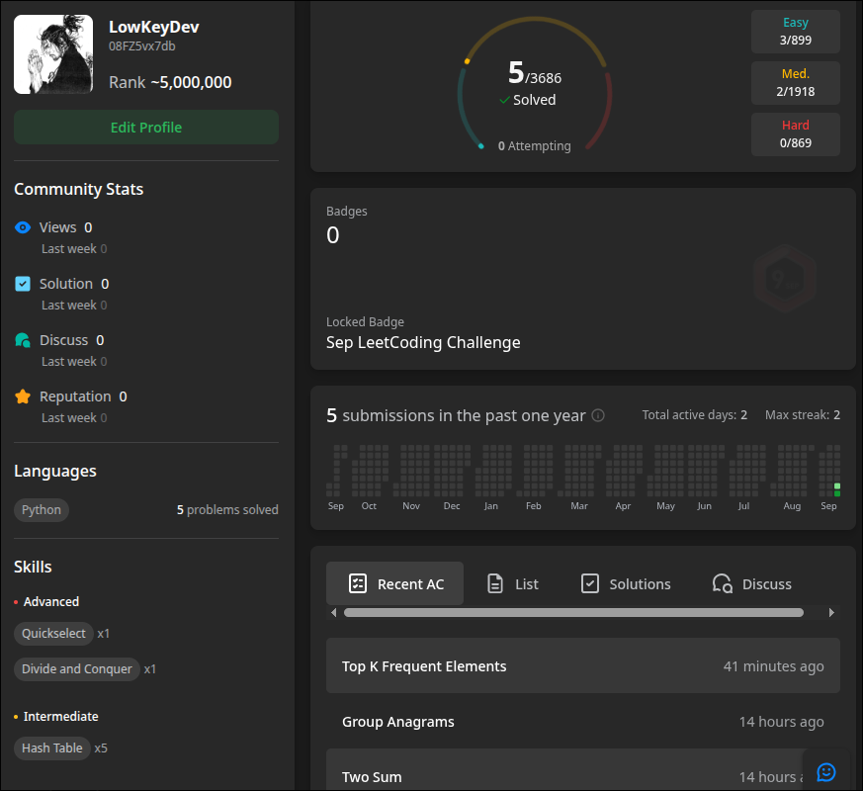
Task: Click the List document icon
Action: (x=495, y=583)
